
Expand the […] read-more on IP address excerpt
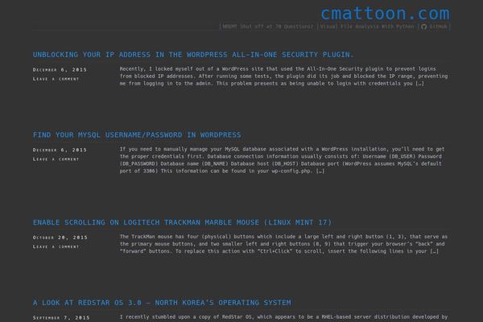419,83
